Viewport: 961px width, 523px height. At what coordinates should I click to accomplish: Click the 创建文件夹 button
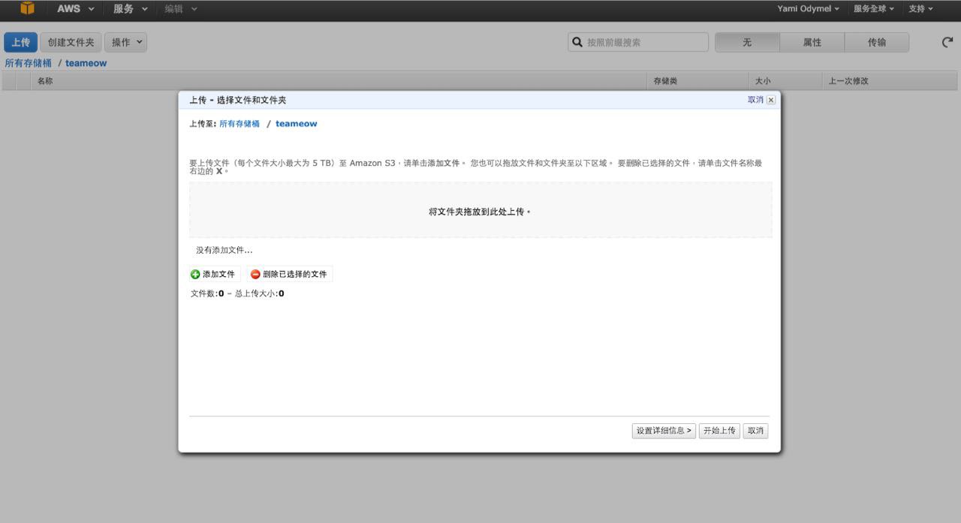pyautogui.click(x=71, y=42)
